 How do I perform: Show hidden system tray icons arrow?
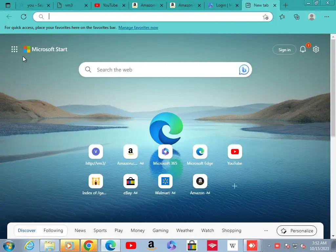pyautogui.click(x=269, y=246)
